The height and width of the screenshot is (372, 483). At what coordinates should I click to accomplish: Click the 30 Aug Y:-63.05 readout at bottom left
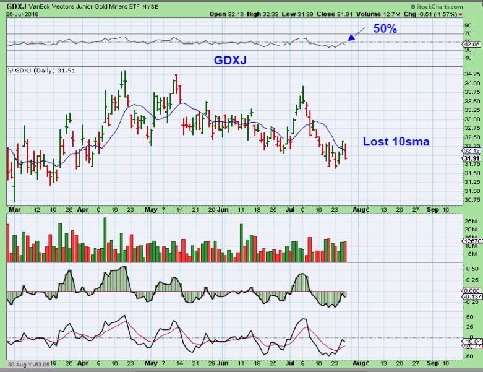point(28,365)
